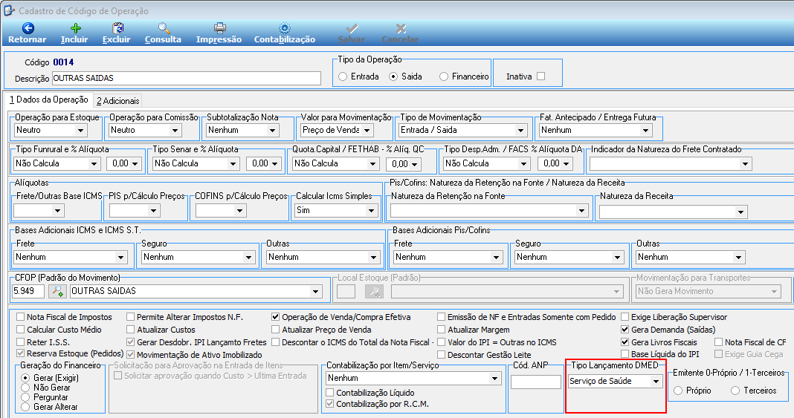Open Natureza da Retenção na Fonte dropdown
Image resolution: width=794 pixels, height=418 pixels.
click(x=581, y=211)
